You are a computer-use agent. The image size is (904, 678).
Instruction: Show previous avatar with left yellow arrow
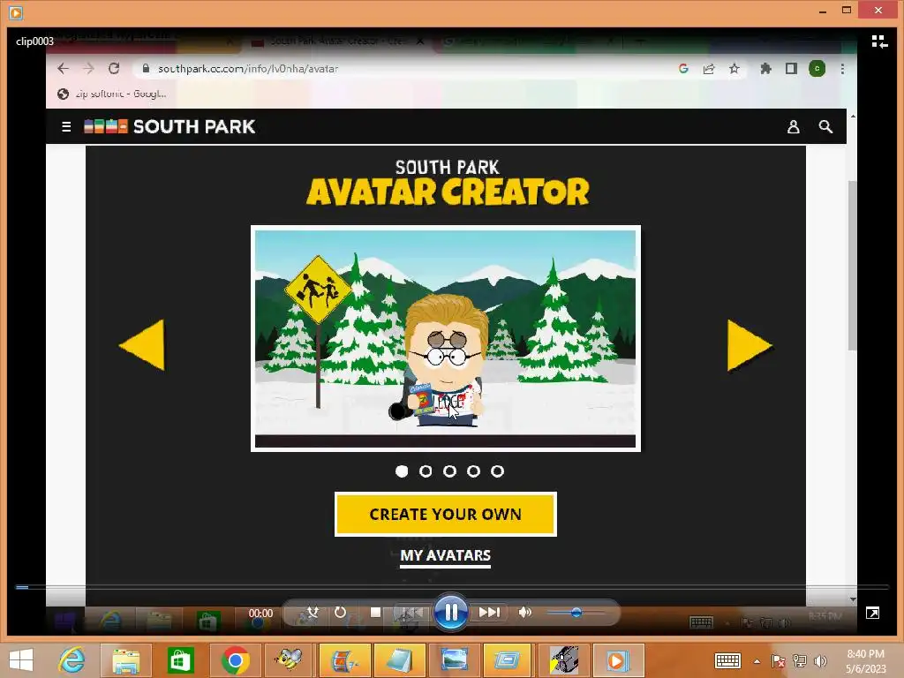(x=142, y=345)
